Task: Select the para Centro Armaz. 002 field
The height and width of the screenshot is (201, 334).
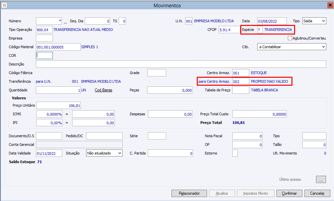Action: 241,81
